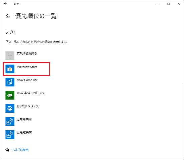Image resolution: width=184 pixels, height=160 pixels.
Task: Click the 優先順位の一覧 page heading
Action: pos(36,16)
